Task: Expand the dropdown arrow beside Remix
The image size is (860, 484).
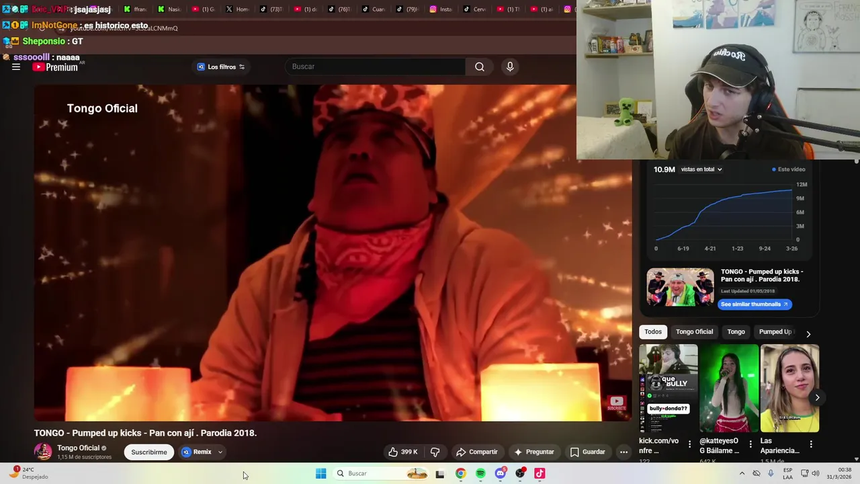Action: (220, 452)
